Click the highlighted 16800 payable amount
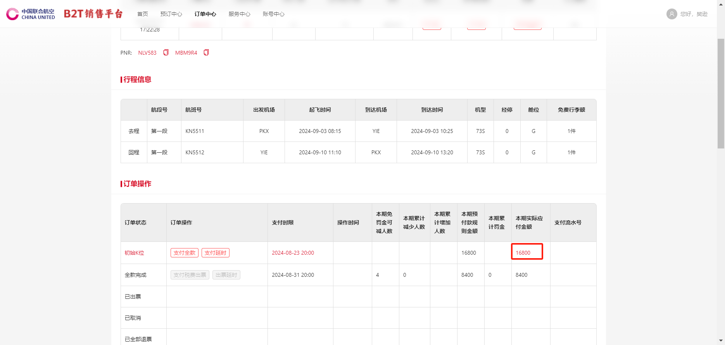The height and width of the screenshot is (345, 725). coord(523,253)
